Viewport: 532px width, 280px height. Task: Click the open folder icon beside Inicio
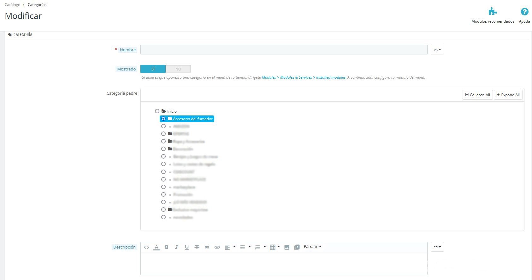[x=164, y=111]
